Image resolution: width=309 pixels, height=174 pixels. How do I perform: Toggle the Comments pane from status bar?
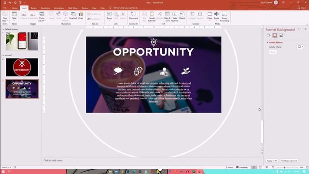pos(242,168)
